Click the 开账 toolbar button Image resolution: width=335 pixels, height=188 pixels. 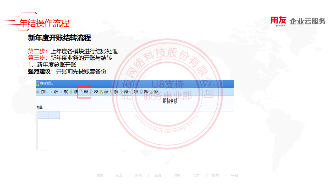84,92
